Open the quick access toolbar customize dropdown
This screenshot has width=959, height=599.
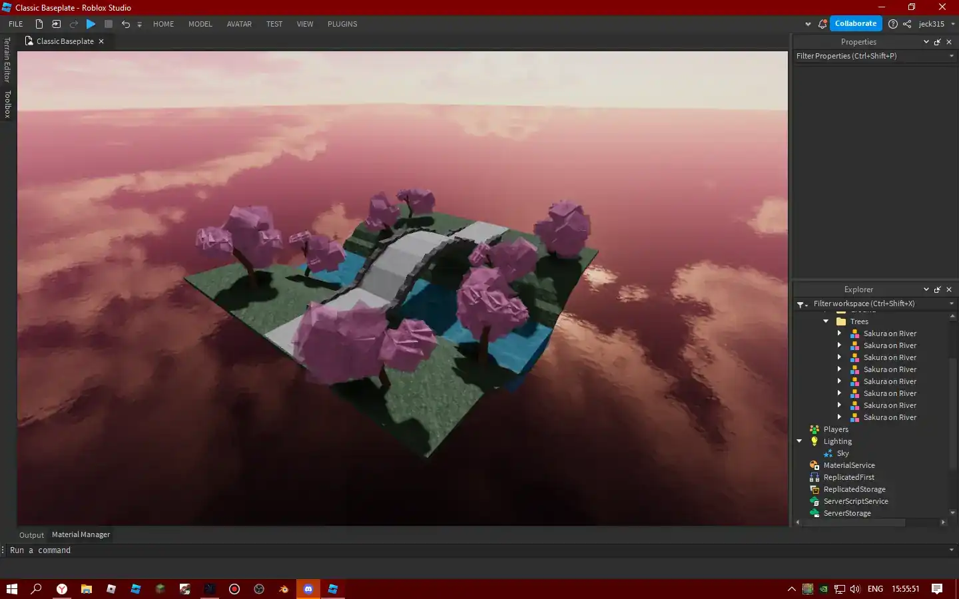(x=140, y=25)
